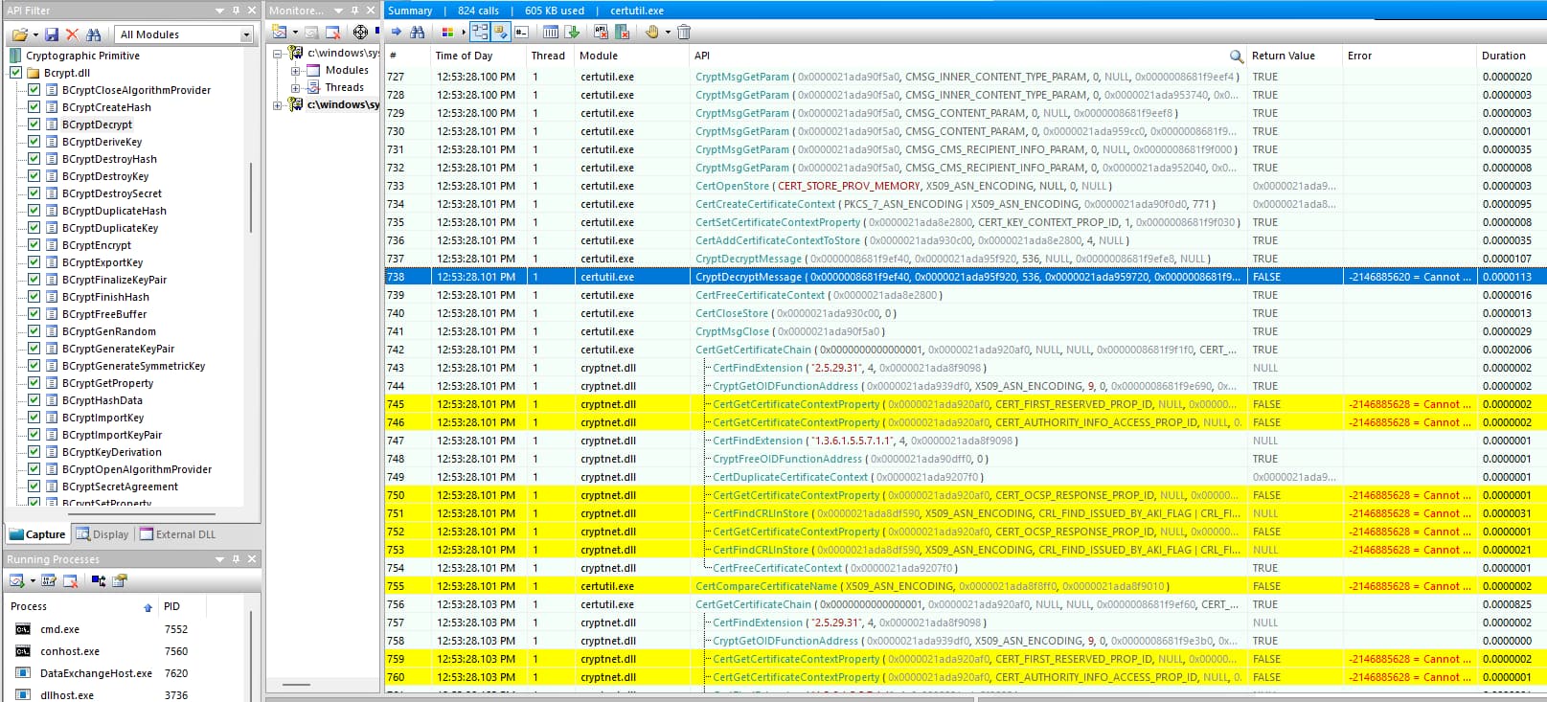The image size is (1547, 702).
Task: Switch to the External DLL tab
Action: click(x=178, y=534)
